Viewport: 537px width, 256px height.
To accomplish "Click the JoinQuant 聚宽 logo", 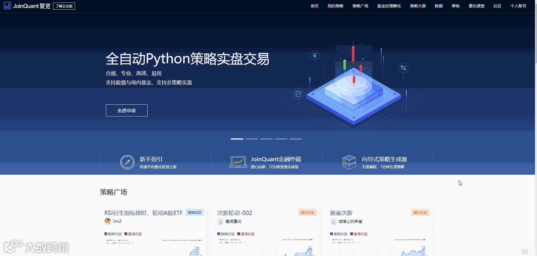I will pyautogui.click(x=27, y=6).
